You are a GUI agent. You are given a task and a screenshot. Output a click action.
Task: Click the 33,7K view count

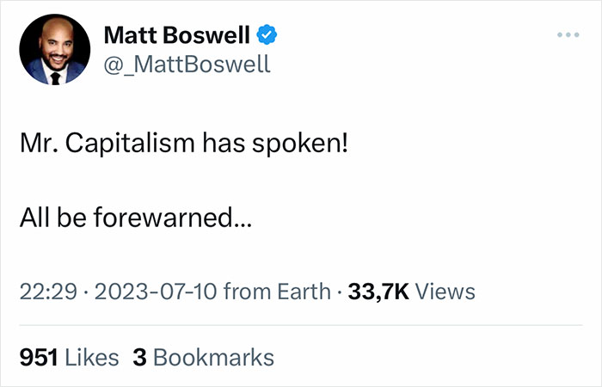pyautogui.click(x=378, y=291)
